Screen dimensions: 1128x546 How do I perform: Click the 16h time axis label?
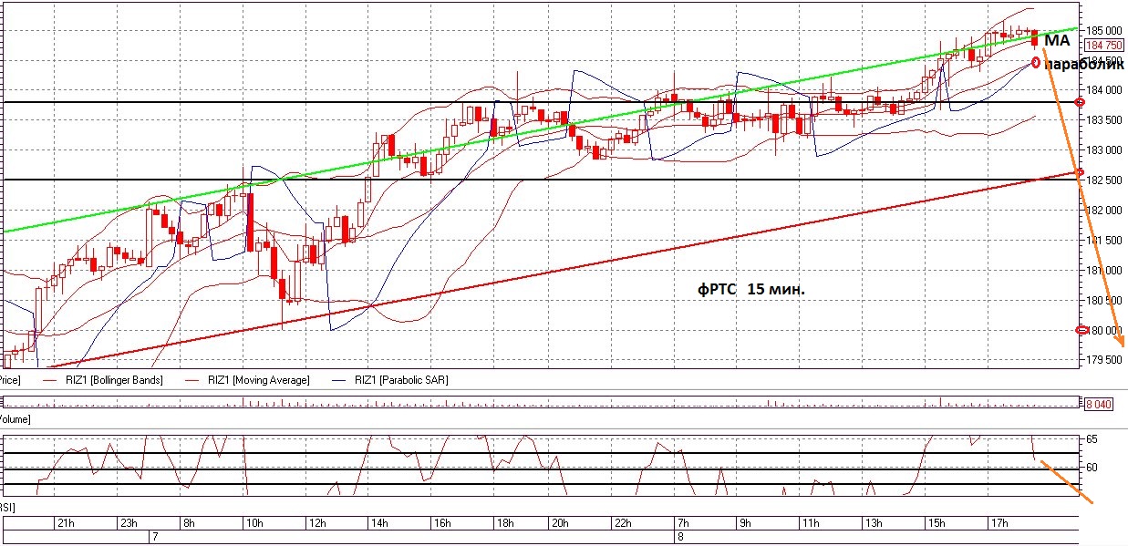[x=442, y=523]
